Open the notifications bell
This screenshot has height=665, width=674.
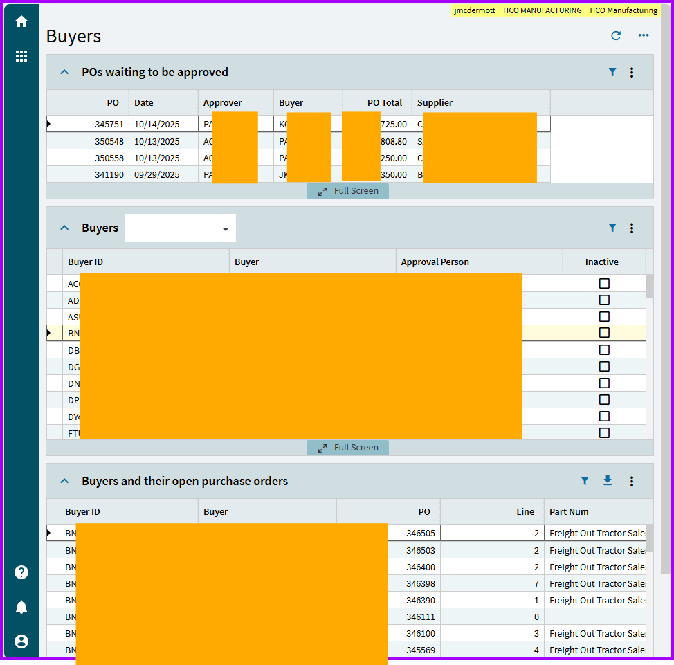pos(21,607)
